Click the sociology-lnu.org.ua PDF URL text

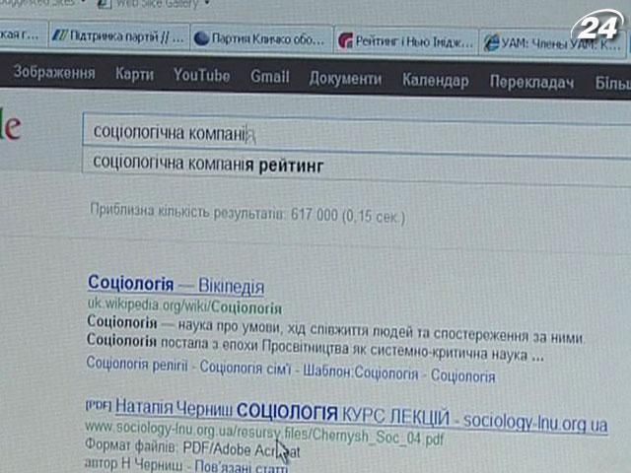[264, 433]
